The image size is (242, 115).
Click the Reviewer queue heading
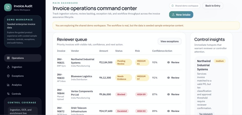(72, 39)
